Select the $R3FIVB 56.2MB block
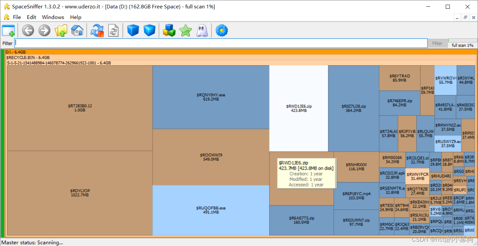Image resolution: width=478 pixels, height=246 pixels. (x=407, y=133)
